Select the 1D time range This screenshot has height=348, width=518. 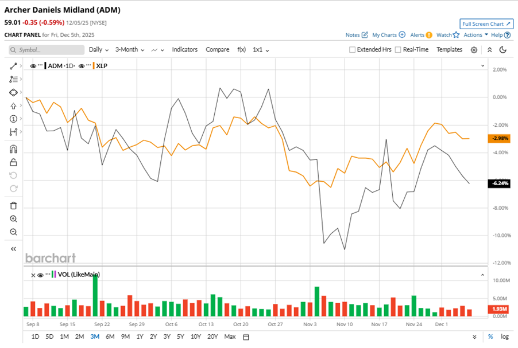coord(35,337)
